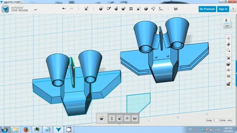This screenshot has width=237, height=133.
Task: Switch to 123D Design in the taskbar
Action: click(59, 130)
